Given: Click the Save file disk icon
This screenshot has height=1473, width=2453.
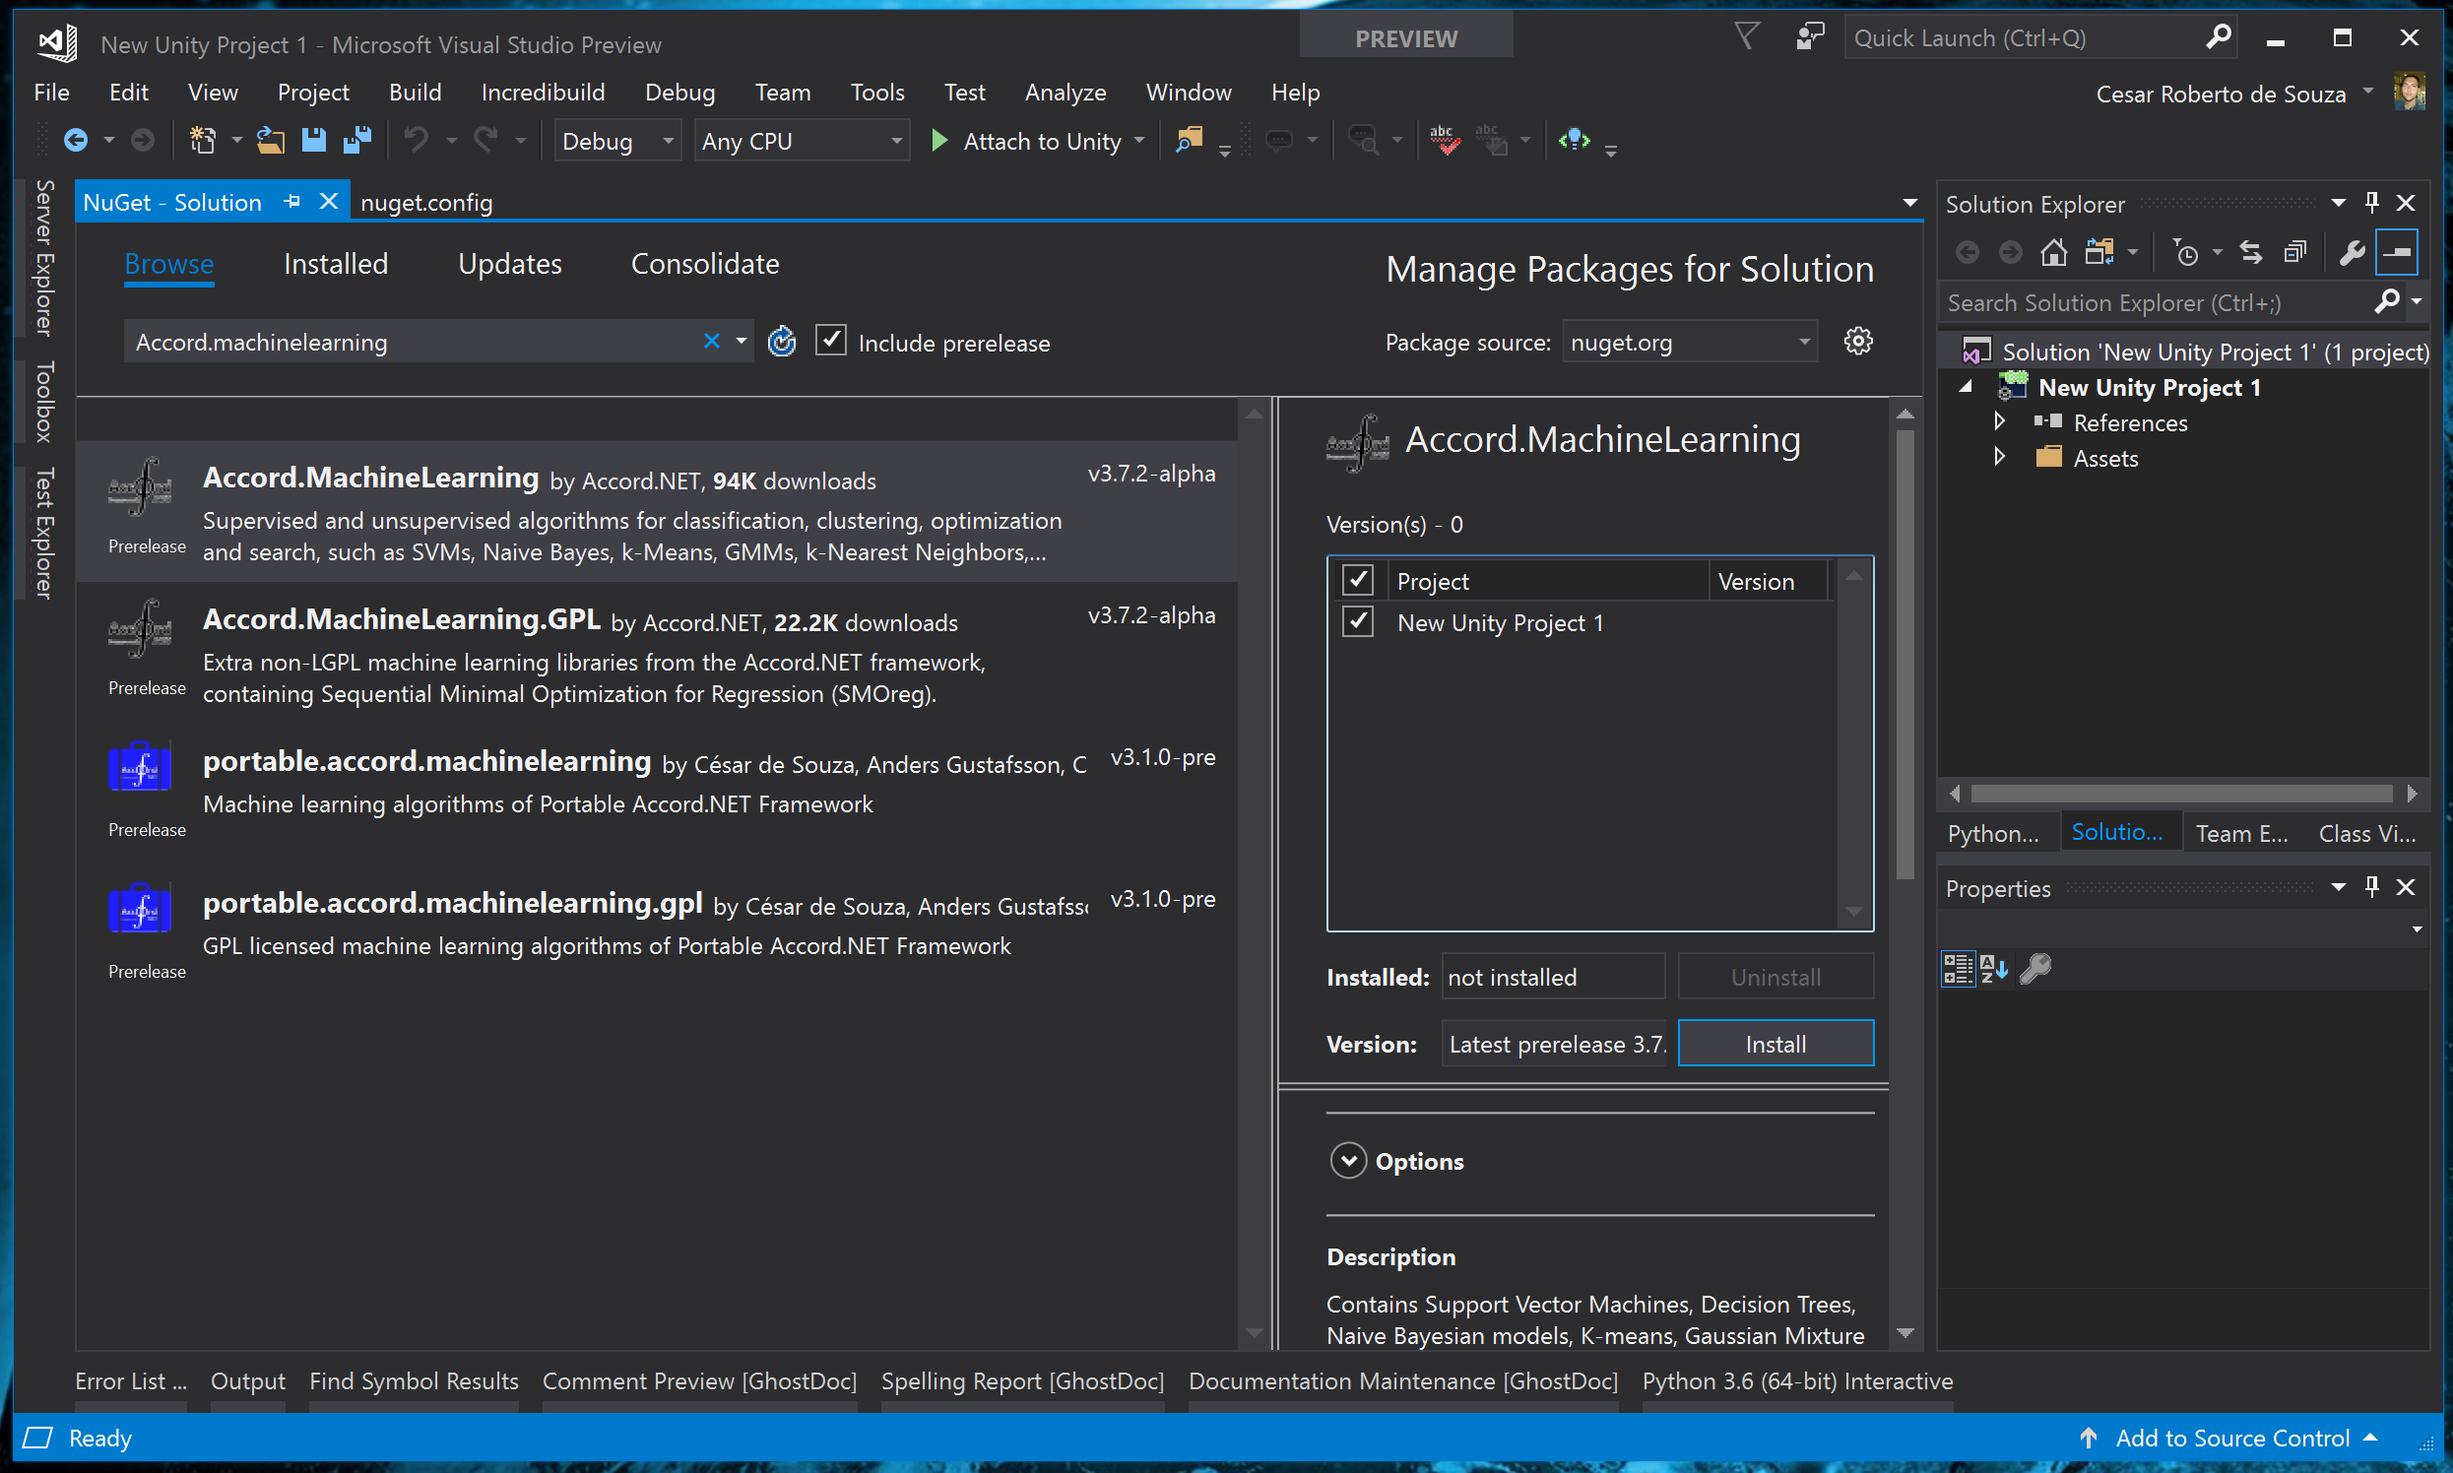Looking at the screenshot, I should tap(314, 141).
